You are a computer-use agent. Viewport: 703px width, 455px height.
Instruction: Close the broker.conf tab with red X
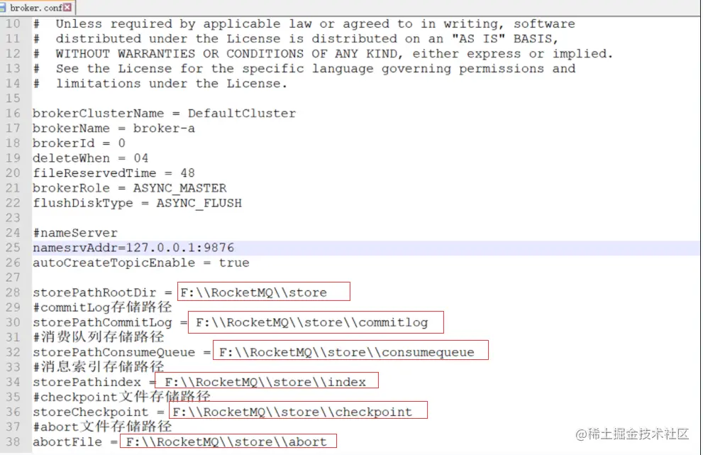click(x=67, y=7)
